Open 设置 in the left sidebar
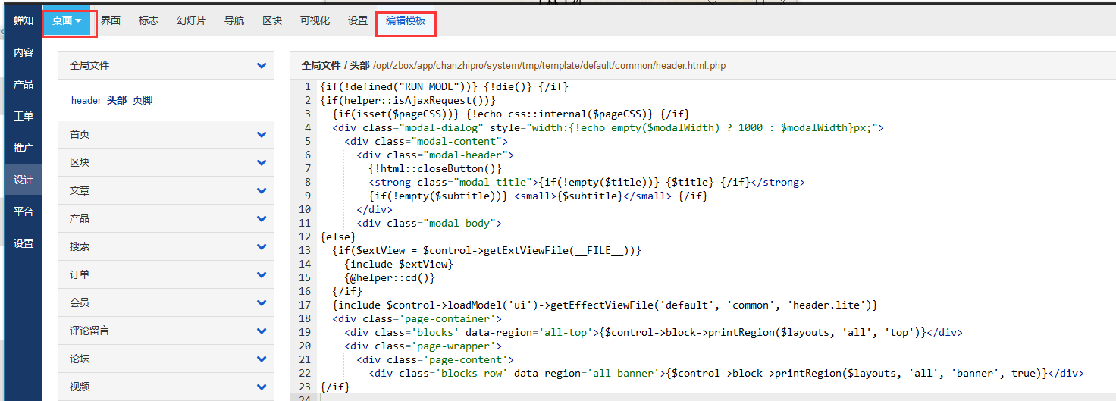This screenshot has height=401, width=1116. (24, 243)
